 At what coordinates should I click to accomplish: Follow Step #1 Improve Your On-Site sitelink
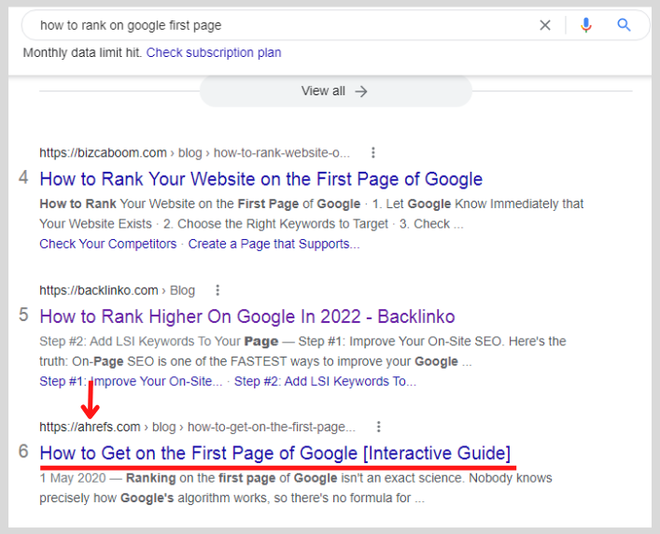click(x=131, y=381)
